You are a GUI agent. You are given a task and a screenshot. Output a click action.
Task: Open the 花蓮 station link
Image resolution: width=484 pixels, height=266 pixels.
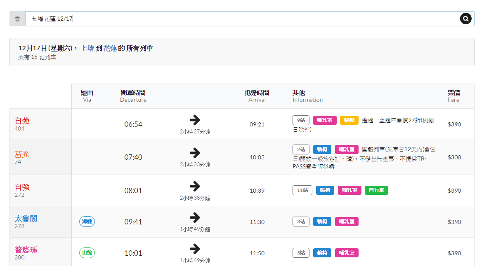tap(110, 49)
